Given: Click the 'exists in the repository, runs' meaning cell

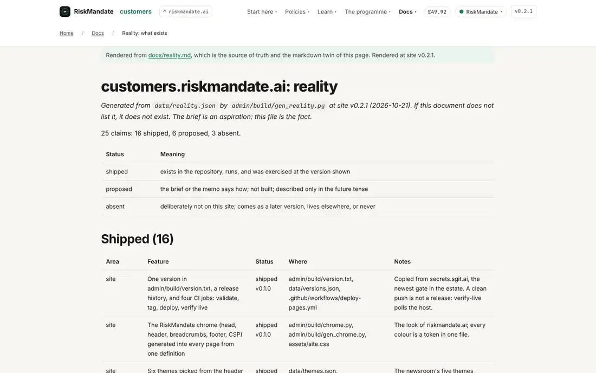Looking at the screenshot, I should 255,171.
